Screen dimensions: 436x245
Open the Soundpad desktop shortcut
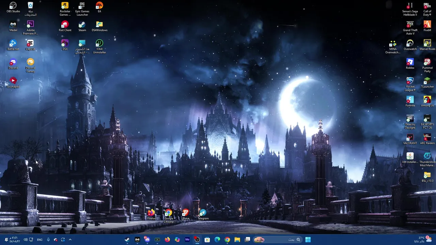click(x=13, y=83)
